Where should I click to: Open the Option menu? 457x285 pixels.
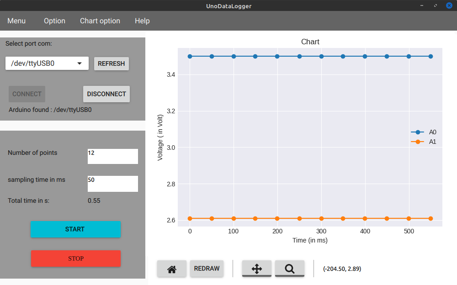click(54, 21)
